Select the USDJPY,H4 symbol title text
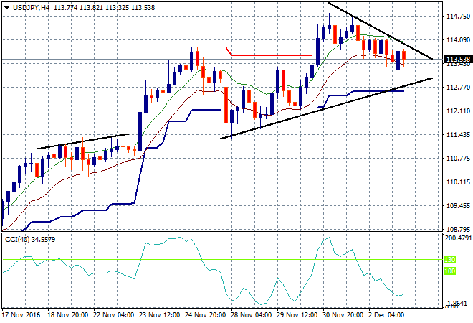This screenshot has height=323, width=473. click(31, 8)
